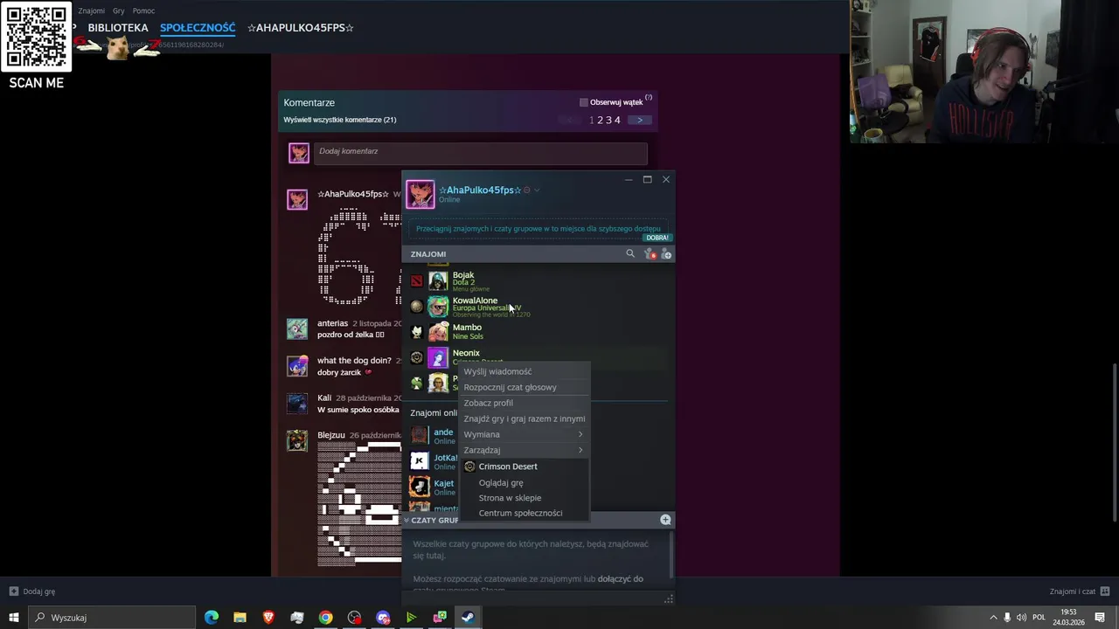Switch to Społeczność tab

198,28
